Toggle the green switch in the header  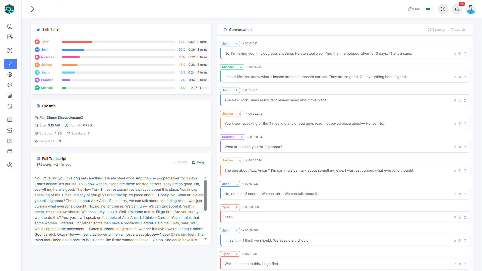[430, 9]
